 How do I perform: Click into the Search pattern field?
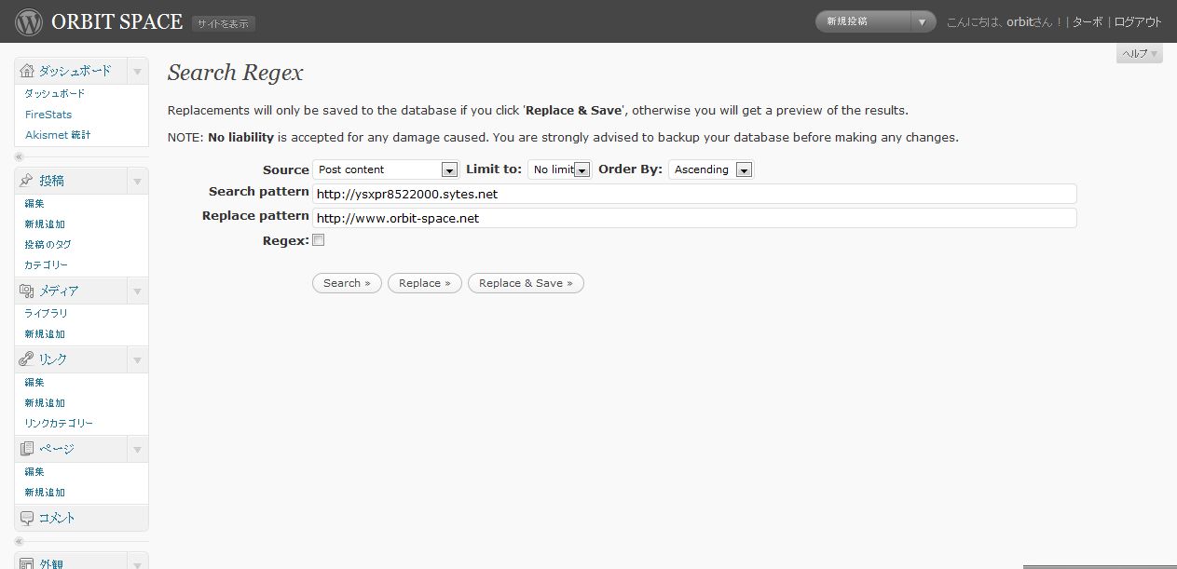[x=694, y=194]
